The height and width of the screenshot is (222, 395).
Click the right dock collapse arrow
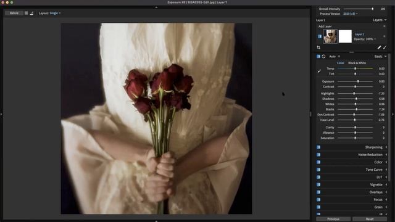pyautogui.click(x=393, y=115)
